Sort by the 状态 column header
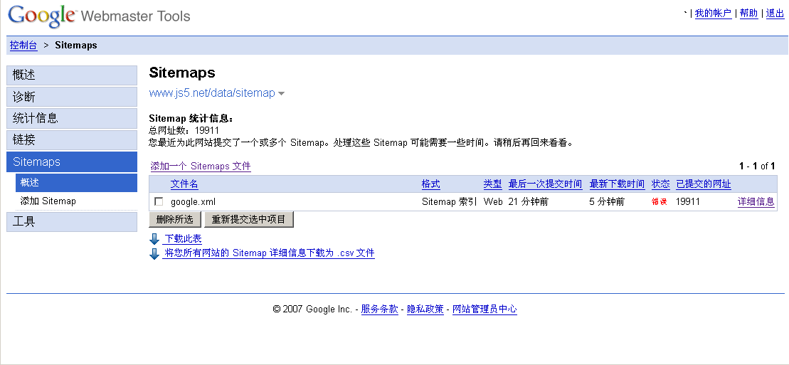789x365 pixels. (661, 184)
